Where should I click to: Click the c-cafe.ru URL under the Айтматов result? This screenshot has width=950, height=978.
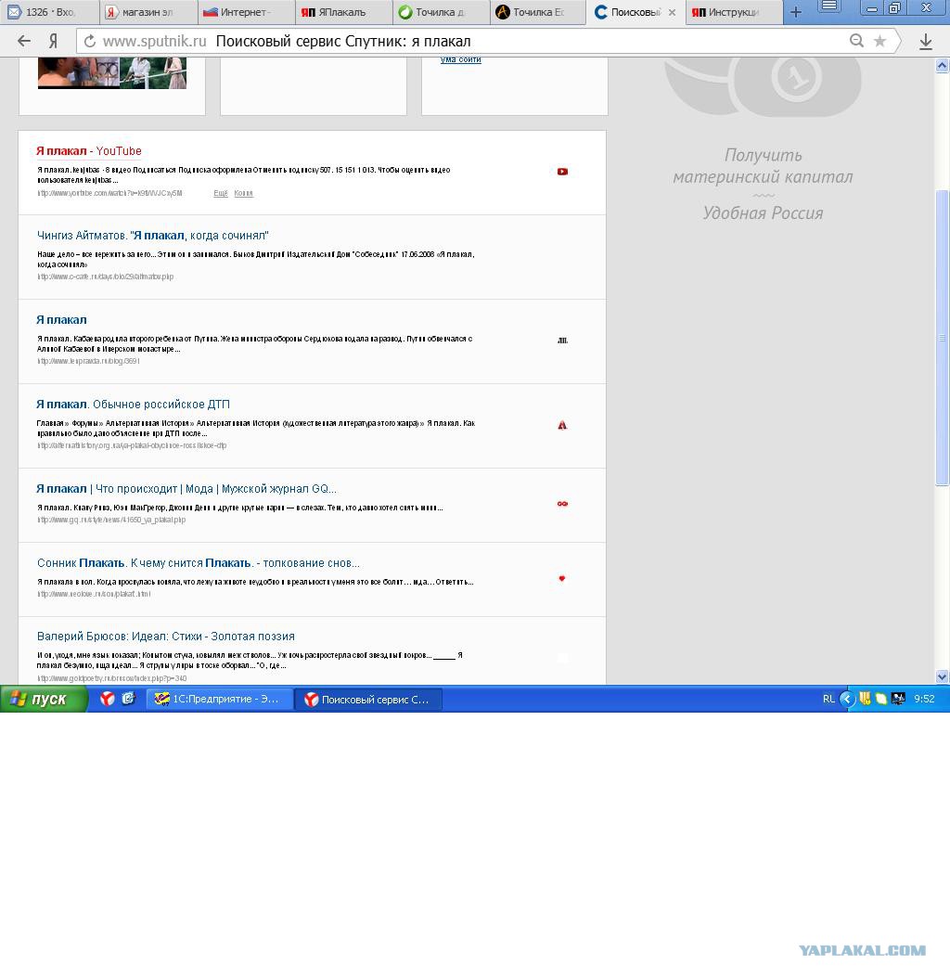click(x=106, y=277)
